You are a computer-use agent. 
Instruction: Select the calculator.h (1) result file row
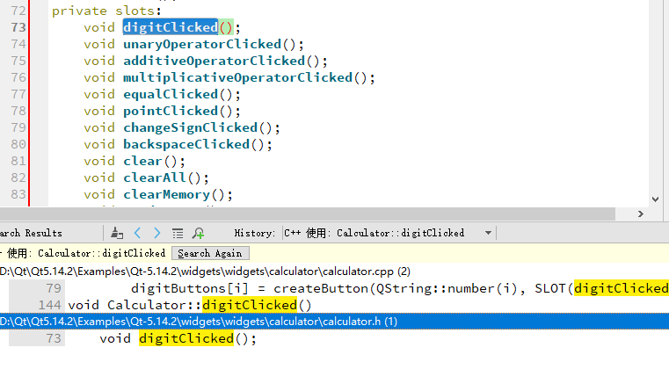click(334, 321)
